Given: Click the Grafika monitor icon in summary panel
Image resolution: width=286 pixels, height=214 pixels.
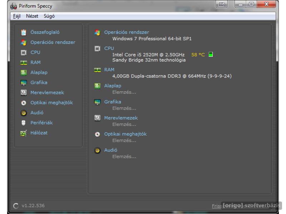Looking at the screenshot, I should [x=97, y=102].
